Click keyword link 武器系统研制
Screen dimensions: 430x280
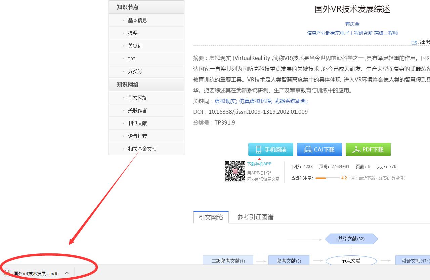pyautogui.click(x=291, y=101)
